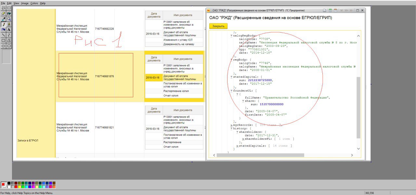This screenshot has height=195, width=416.
Task: Select the rectangular Select tool
Action: click(x=9, y=8)
